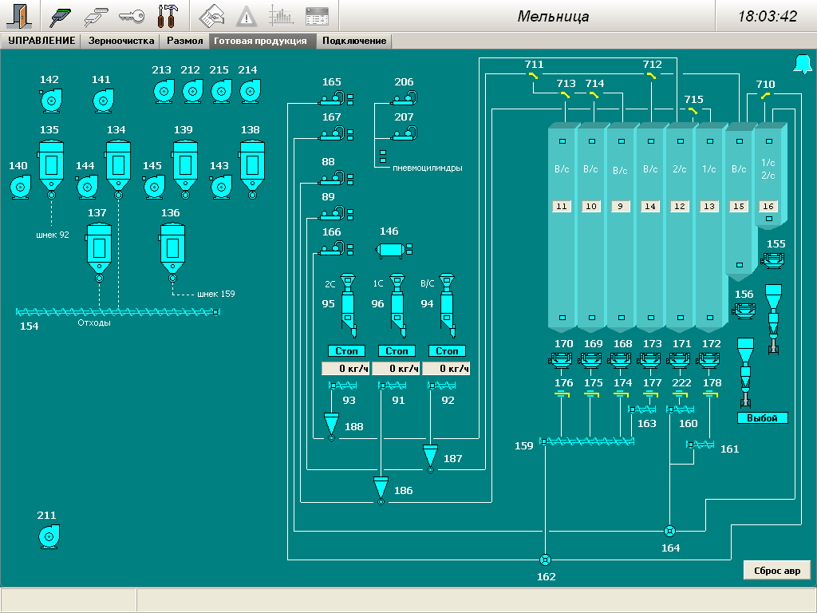Click the Выбой button
Image resolution: width=817 pixels, height=613 pixels.
pyautogui.click(x=761, y=418)
